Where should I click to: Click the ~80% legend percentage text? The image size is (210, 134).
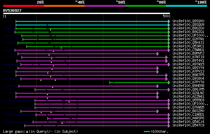click(161, 2)
